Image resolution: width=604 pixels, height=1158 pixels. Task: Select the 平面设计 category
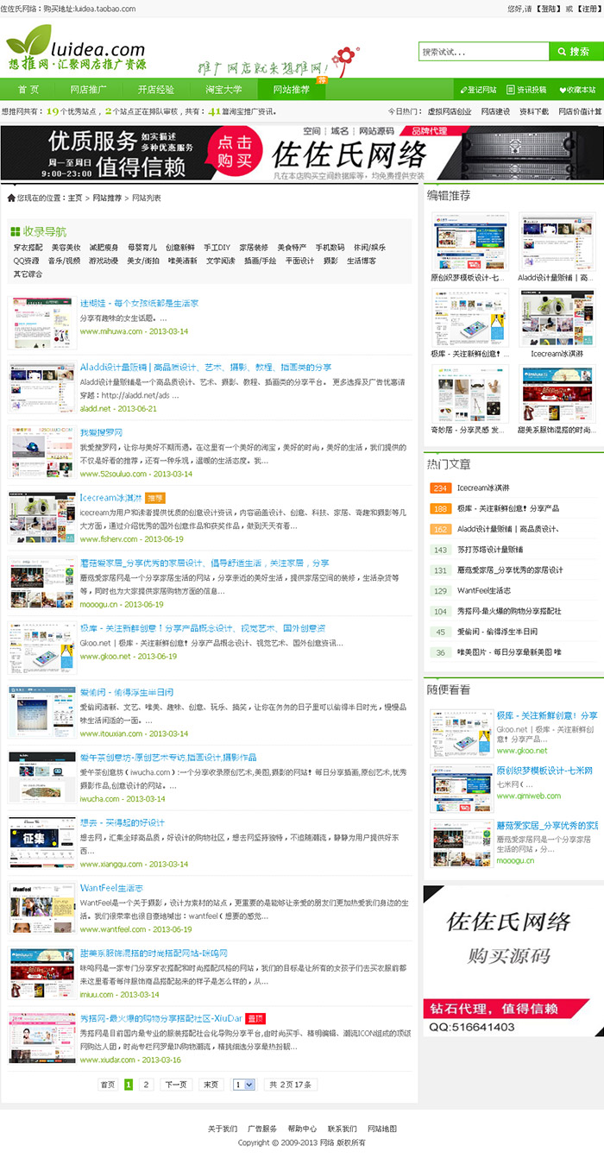[299, 261]
